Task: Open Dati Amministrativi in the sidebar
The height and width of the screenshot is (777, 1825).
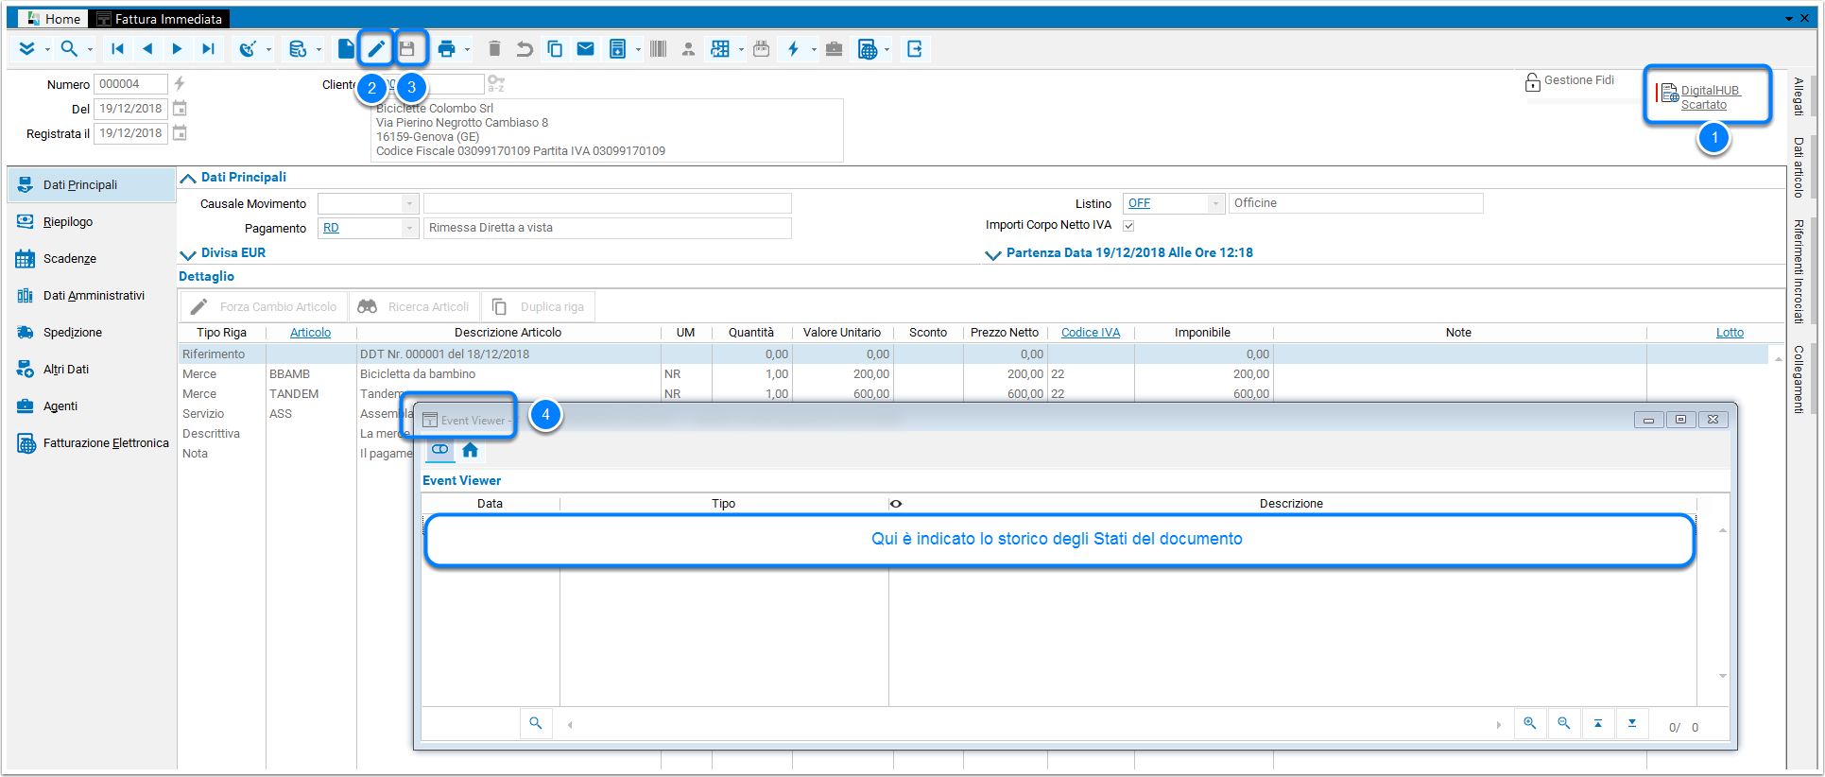Action: pyautogui.click(x=93, y=296)
